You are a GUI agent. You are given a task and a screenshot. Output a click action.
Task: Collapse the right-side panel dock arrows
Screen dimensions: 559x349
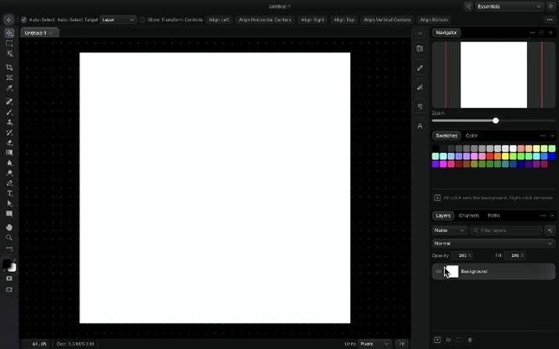[x=420, y=33]
